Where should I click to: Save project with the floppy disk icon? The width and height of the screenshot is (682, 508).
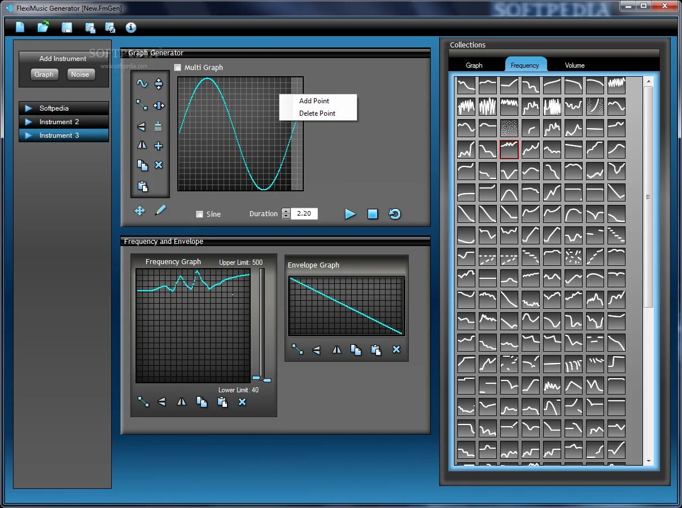tap(67, 27)
